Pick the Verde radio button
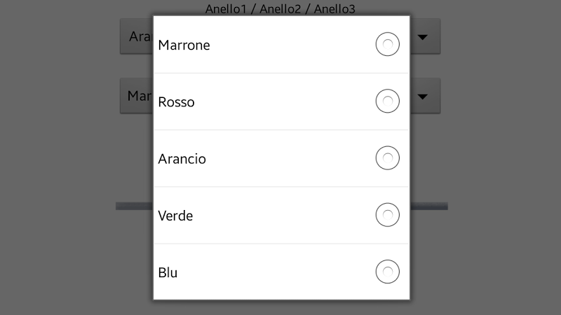 (x=388, y=215)
